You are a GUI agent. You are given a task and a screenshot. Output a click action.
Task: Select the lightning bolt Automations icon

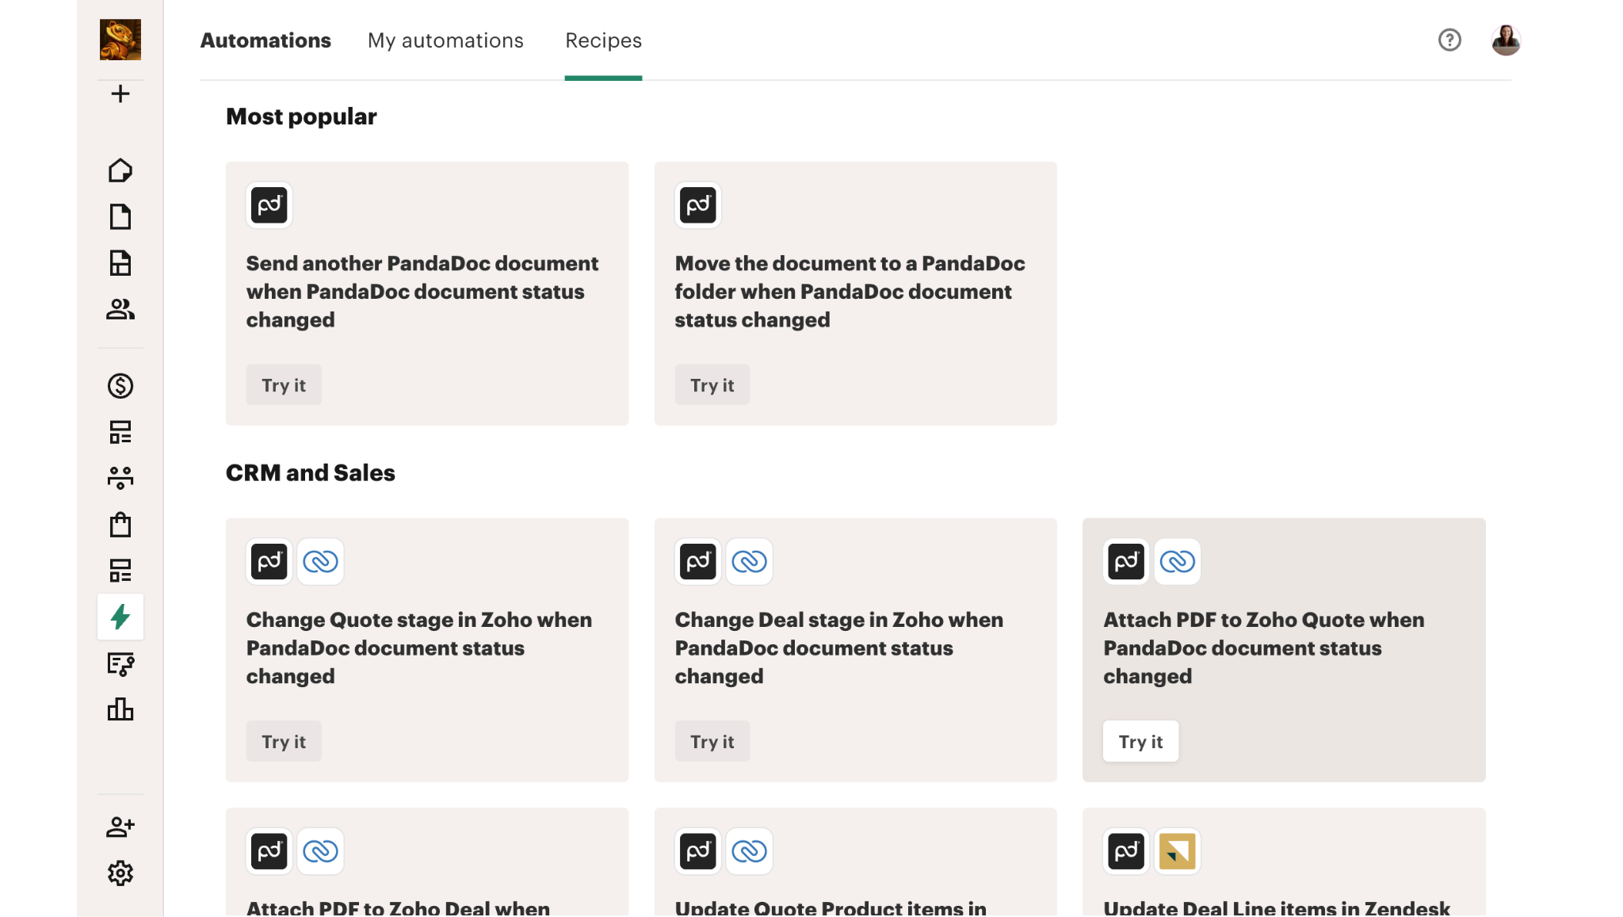[120, 617]
